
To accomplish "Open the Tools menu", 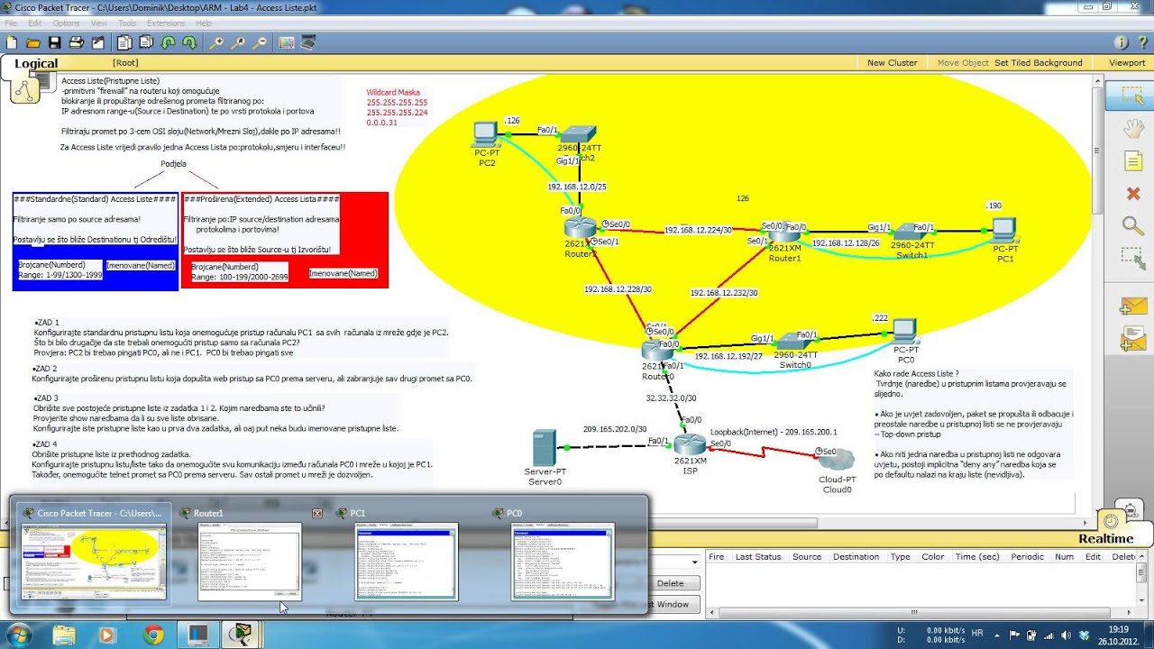I will 127,23.
